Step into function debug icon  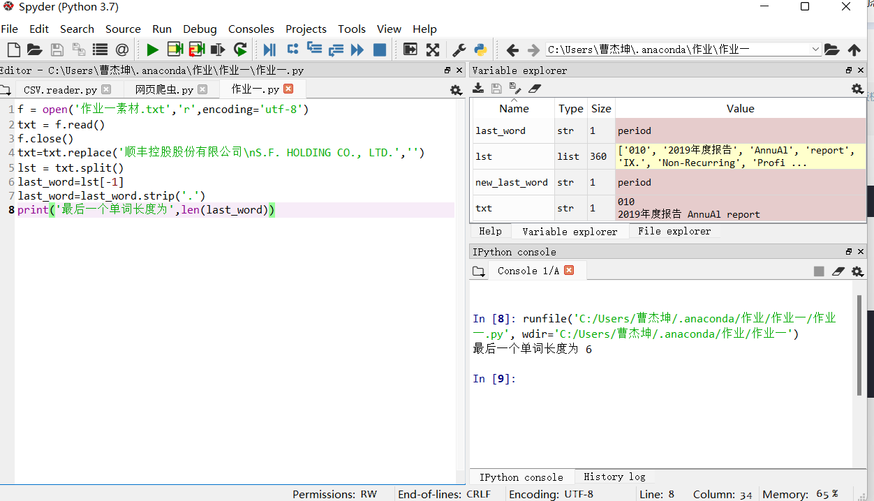pyautogui.click(x=314, y=49)
